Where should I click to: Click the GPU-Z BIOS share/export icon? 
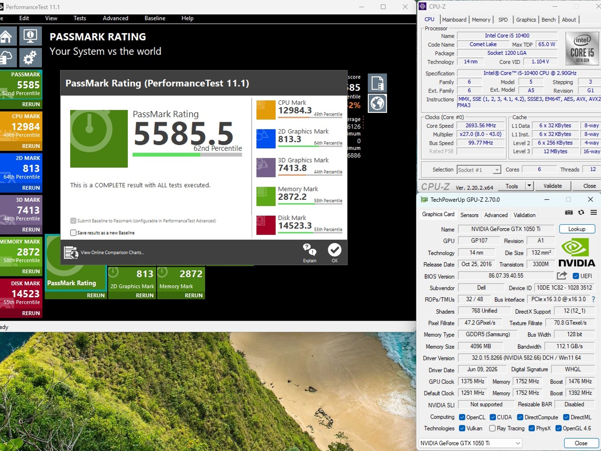tap(562, 276)
